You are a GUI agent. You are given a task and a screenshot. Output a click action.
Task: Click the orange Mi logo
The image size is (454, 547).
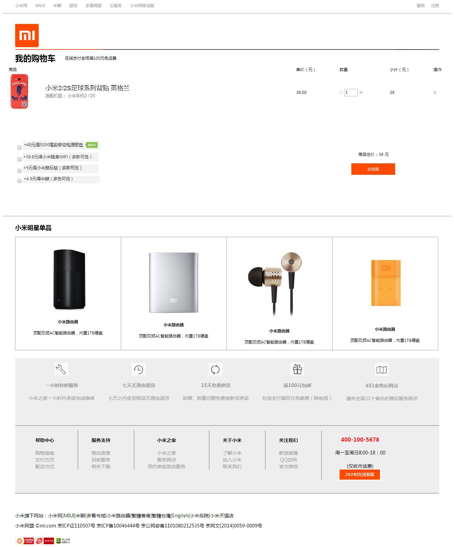point(27,35)
